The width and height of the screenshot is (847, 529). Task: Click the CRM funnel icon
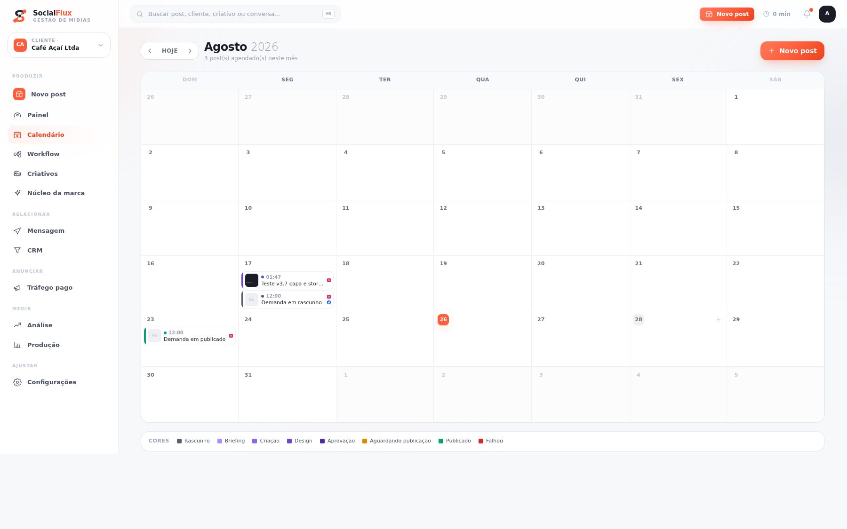[17, 251]
